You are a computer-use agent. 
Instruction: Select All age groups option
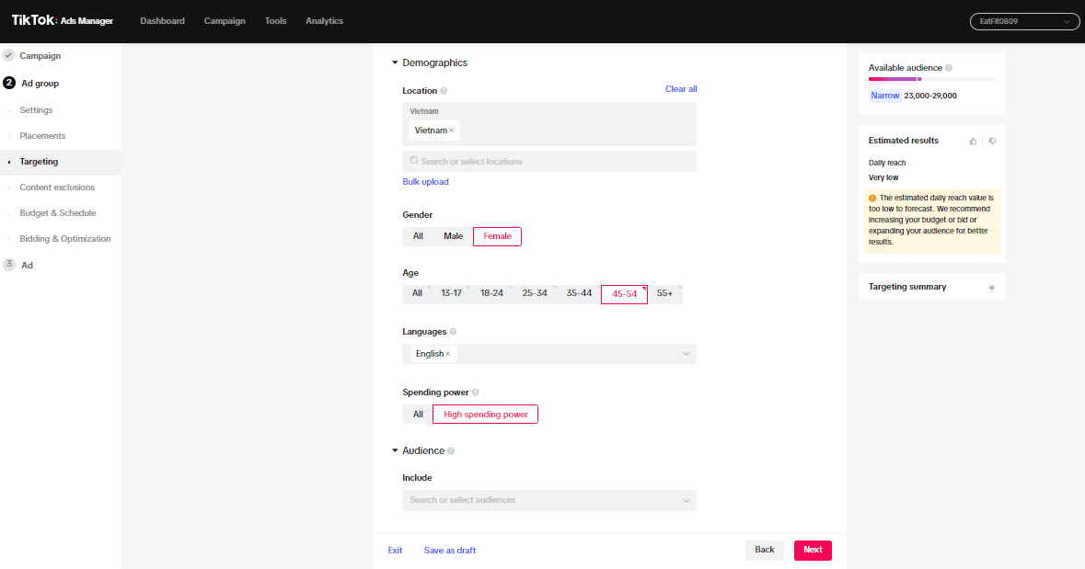pos(417,294)
